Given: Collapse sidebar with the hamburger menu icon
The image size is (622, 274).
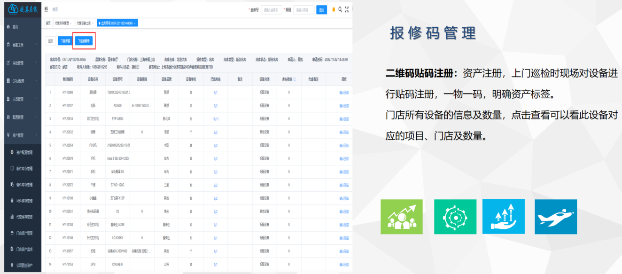Looking at the screenshot, I should coord(46,9).
